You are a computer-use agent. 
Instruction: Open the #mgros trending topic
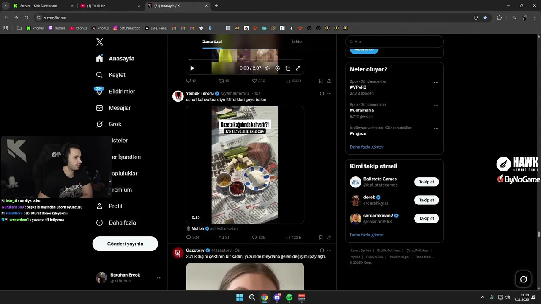pyautogui.click(x=358, y=133)
